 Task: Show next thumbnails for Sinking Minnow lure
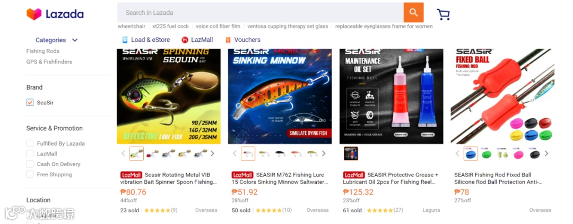click(x=324, y=154)
